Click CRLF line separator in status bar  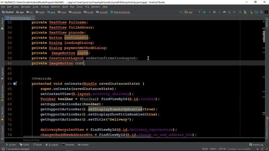tap(213, 149)
